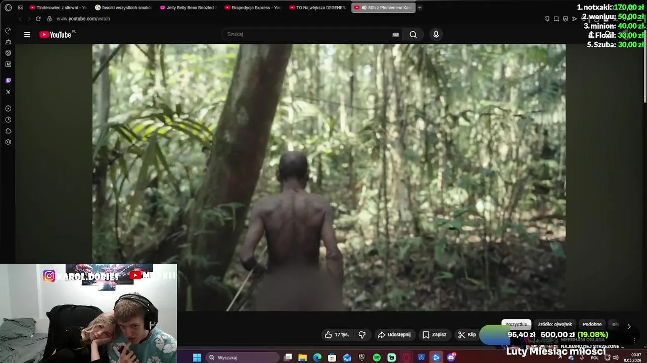Open the on-screen keyboard icon in search box
Viewport: 647px width, 363px height.
pos(396,34)
